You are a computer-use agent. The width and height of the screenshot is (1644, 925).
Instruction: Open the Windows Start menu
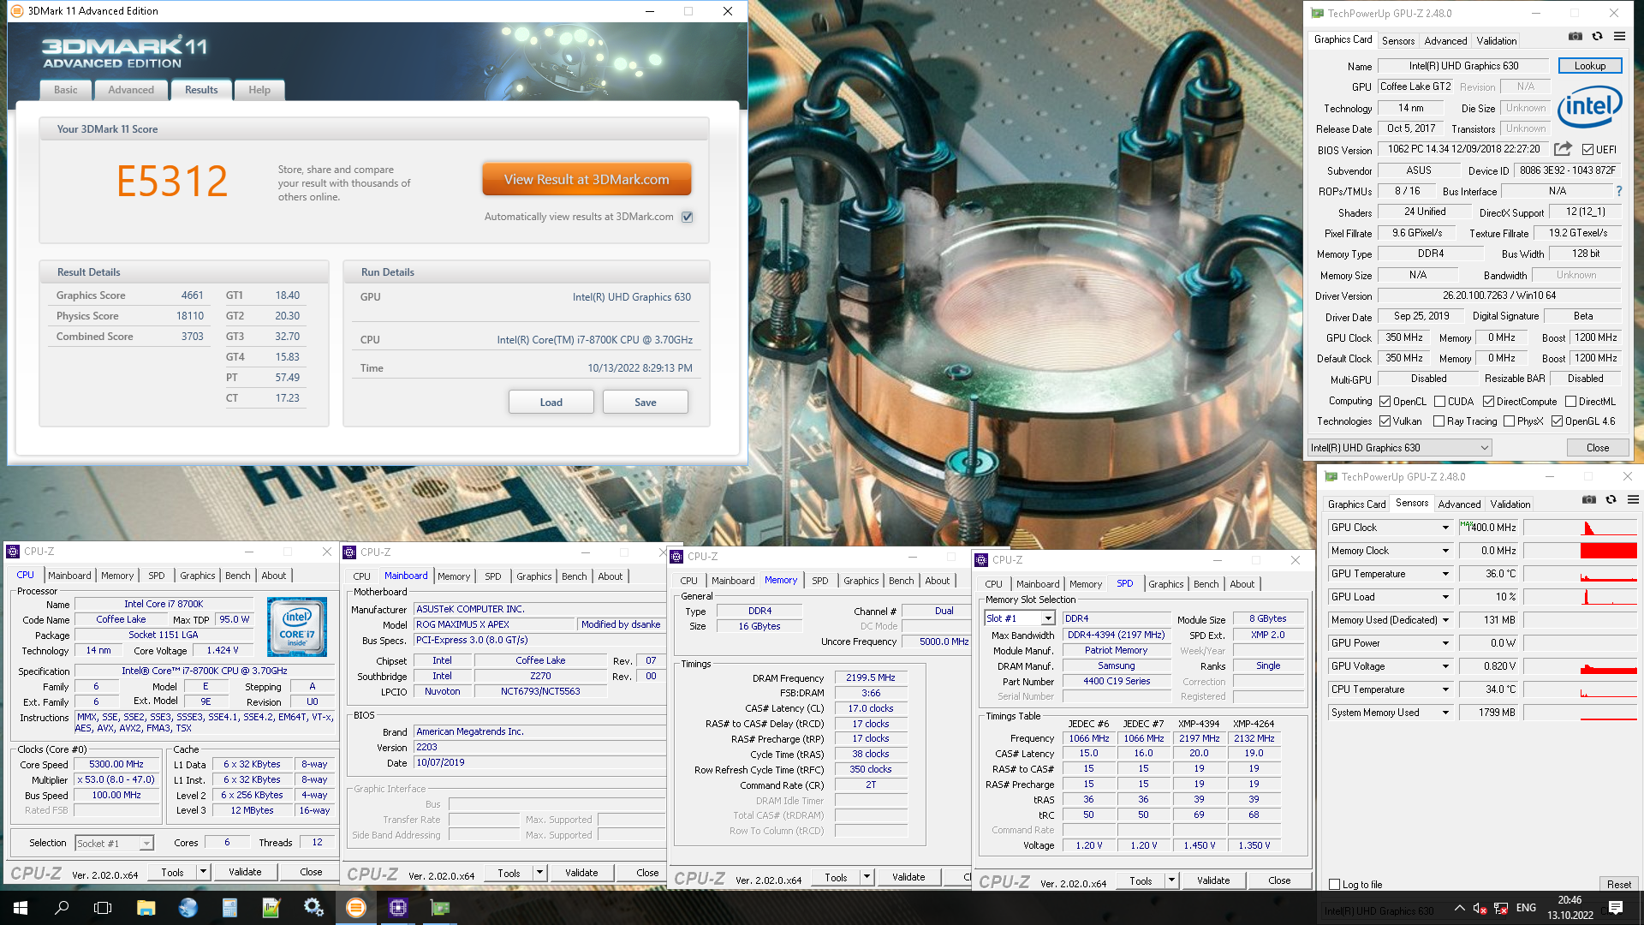pyautogui.click(x=21, y=908)
